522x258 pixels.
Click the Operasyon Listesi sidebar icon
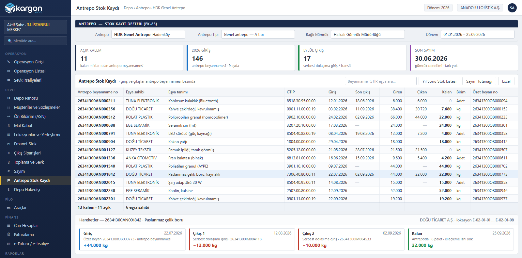tap(8, 71)
